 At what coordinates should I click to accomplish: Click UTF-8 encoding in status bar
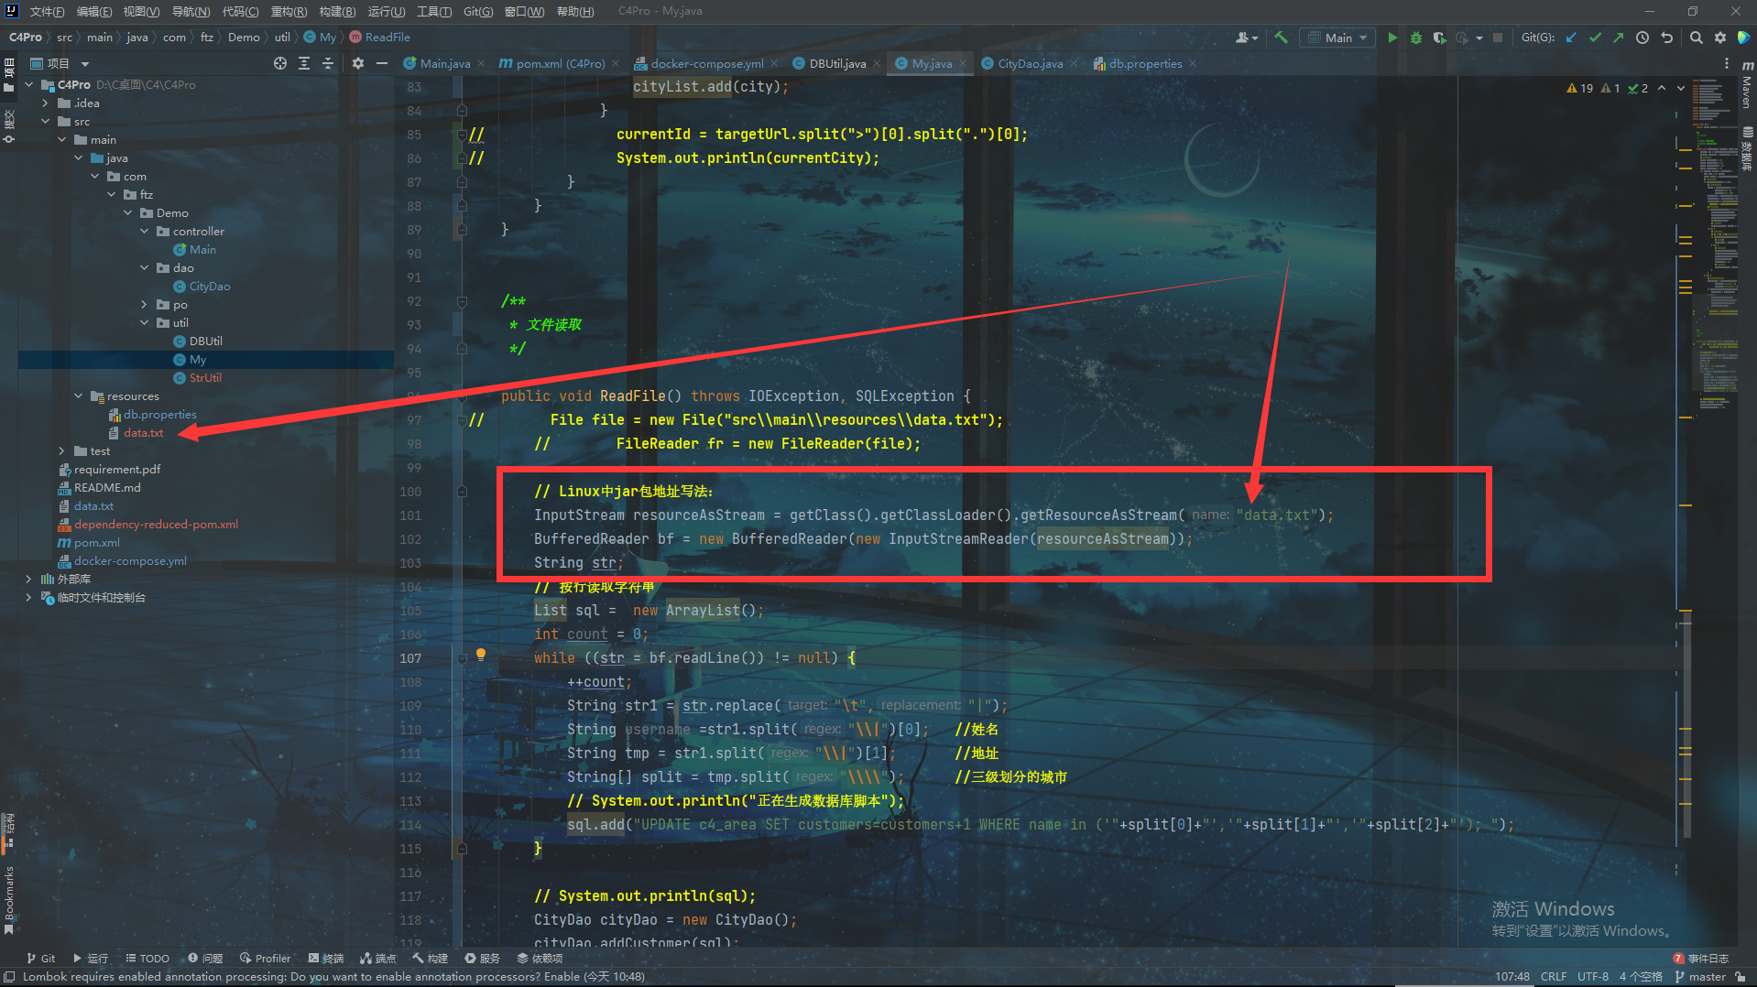(1593, 977)
